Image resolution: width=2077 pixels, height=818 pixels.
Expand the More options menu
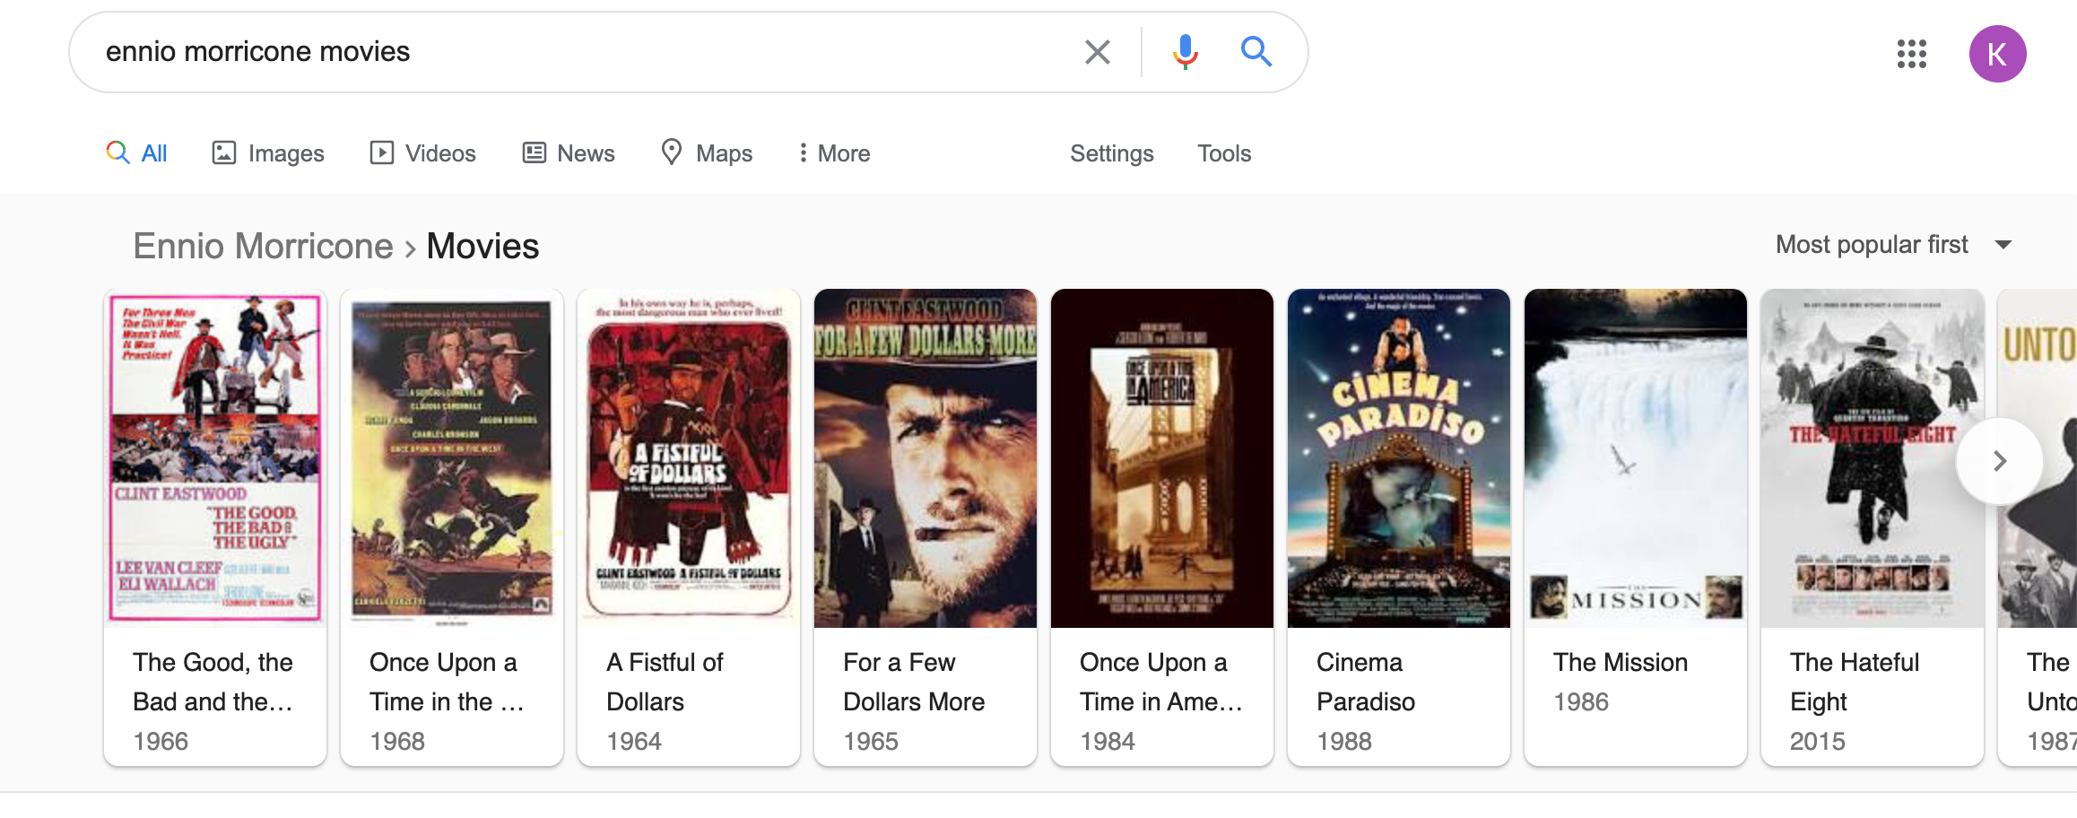[x=834, y=153]
